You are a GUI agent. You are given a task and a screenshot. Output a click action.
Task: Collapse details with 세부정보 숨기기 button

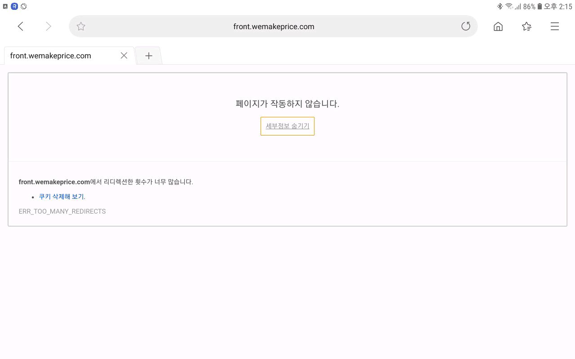click(x=287, y=126)
